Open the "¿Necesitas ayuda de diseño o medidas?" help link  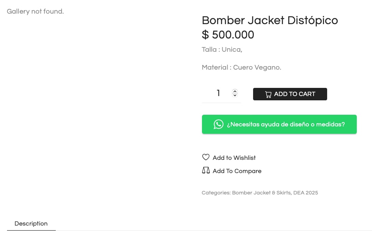point(285,124)
